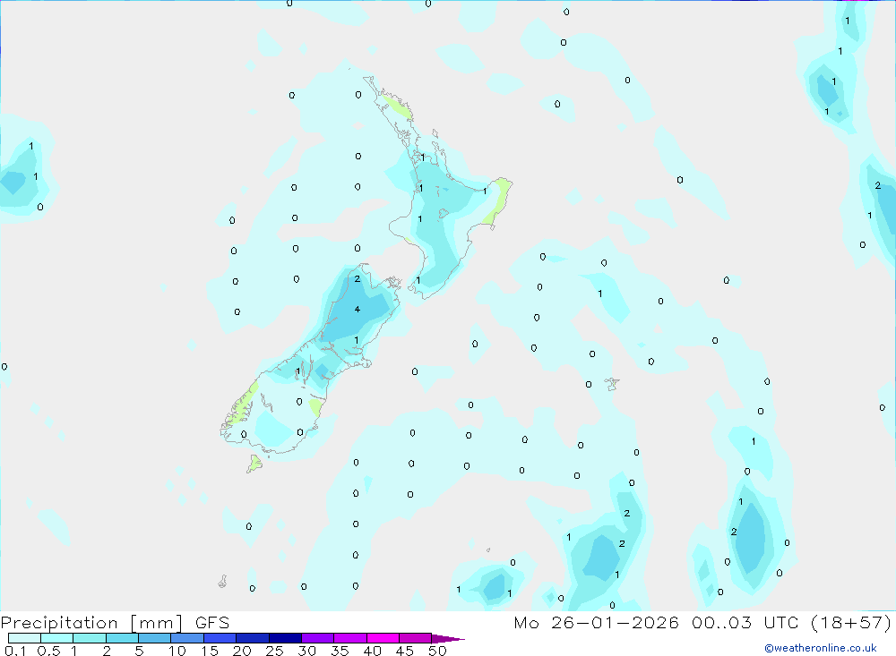Click legend label '10'

click(x=177, y=651)
